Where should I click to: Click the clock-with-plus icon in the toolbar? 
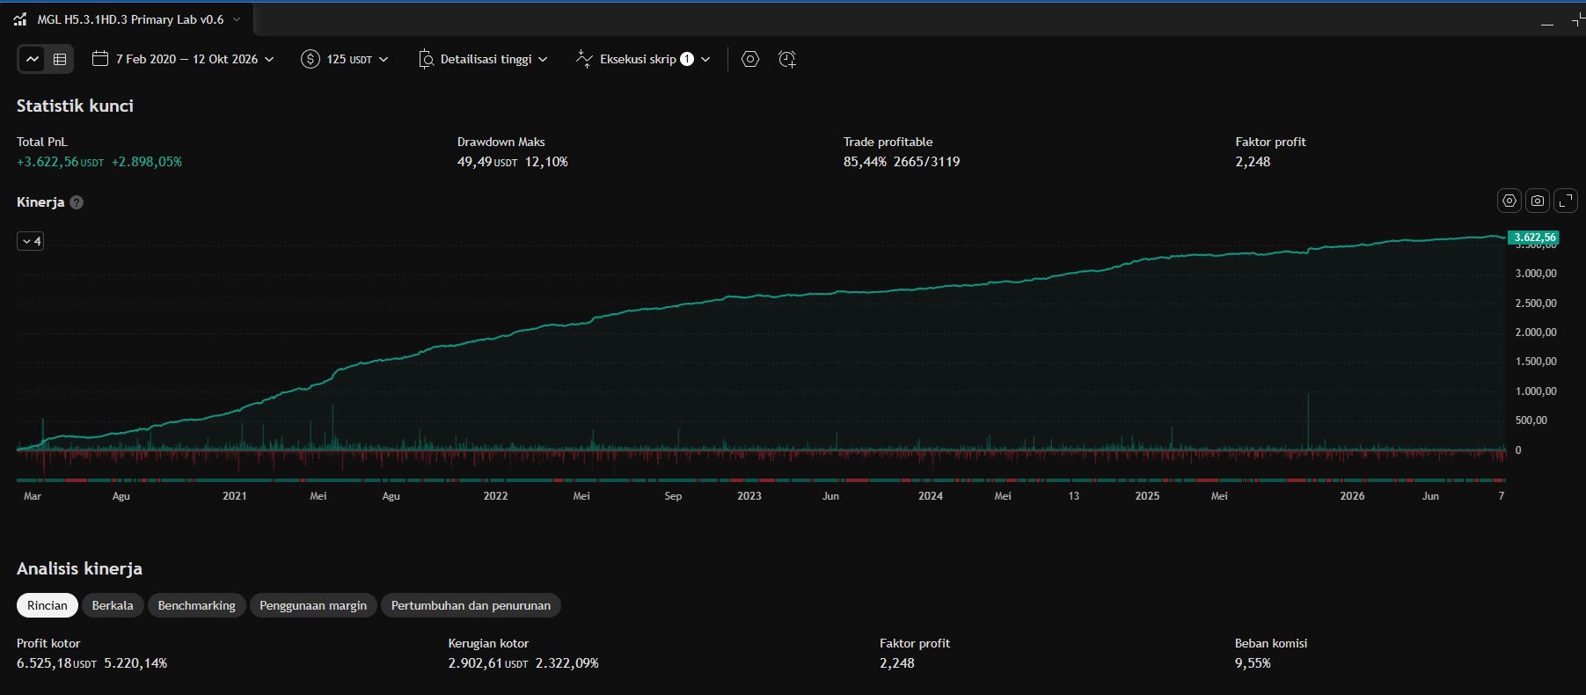[x=787, y=59]
